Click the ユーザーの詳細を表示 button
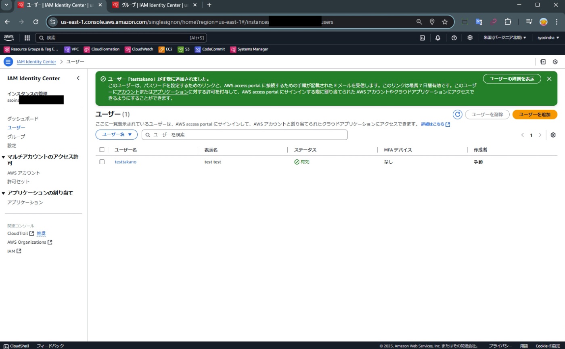This screenshot has height=349, width=565. click(512, 79)
